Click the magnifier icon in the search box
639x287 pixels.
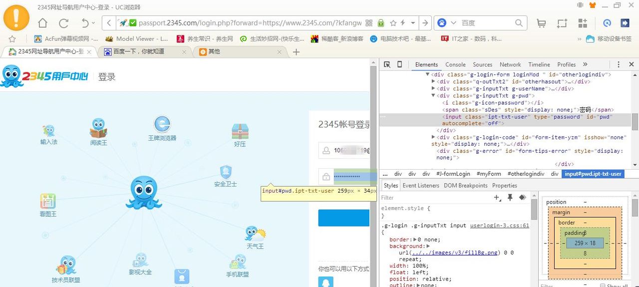pos(519,23)
